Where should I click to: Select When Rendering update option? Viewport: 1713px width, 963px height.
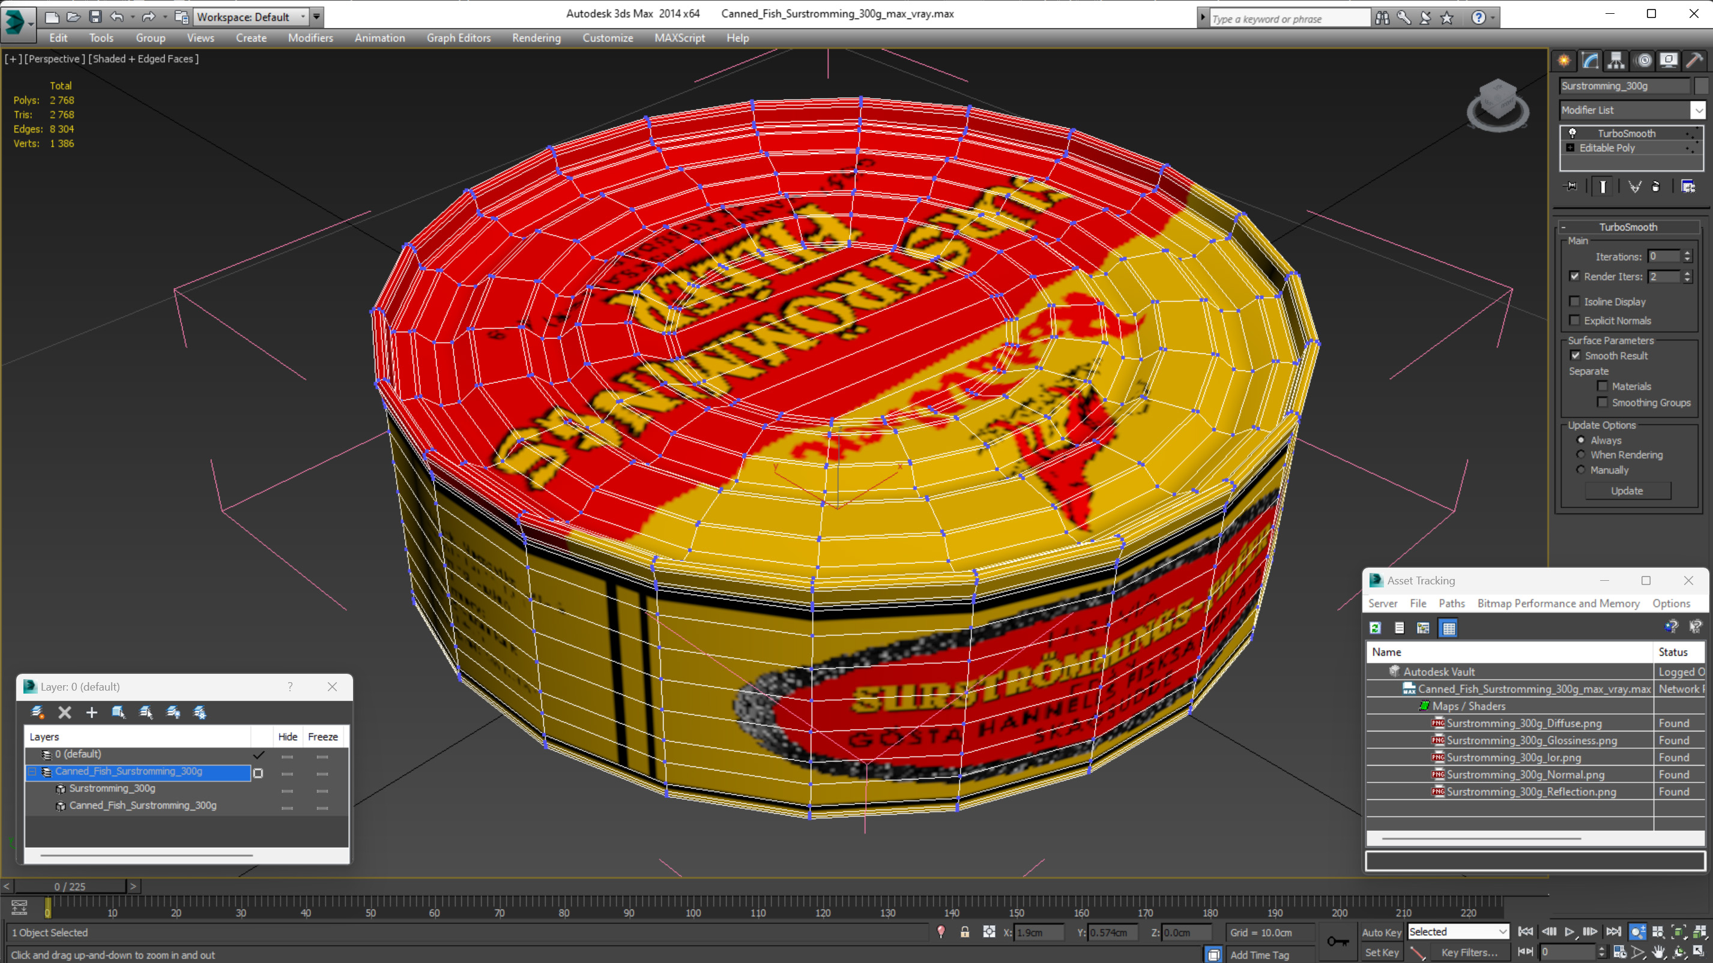[x=1581, y=454]
